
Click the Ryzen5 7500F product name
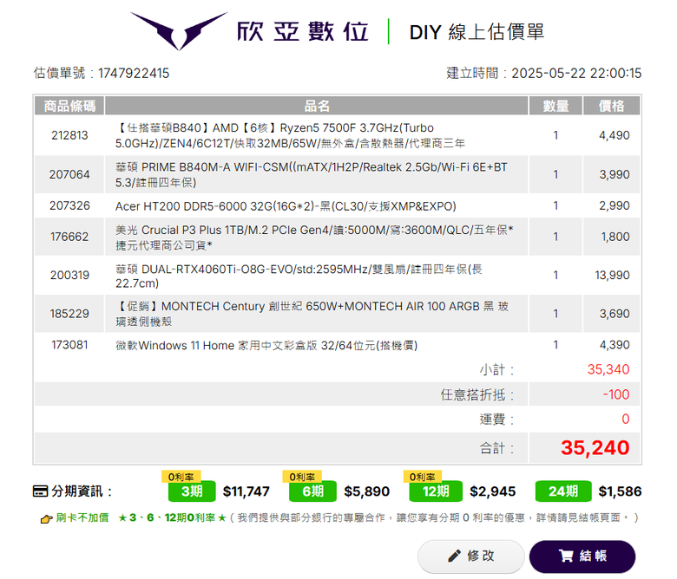pos(290,135)
